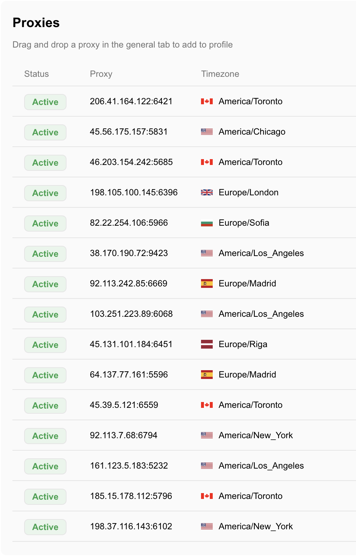Sort by the Proxy column header
This screenshot has height=556, width=356.
click(101, 74)
